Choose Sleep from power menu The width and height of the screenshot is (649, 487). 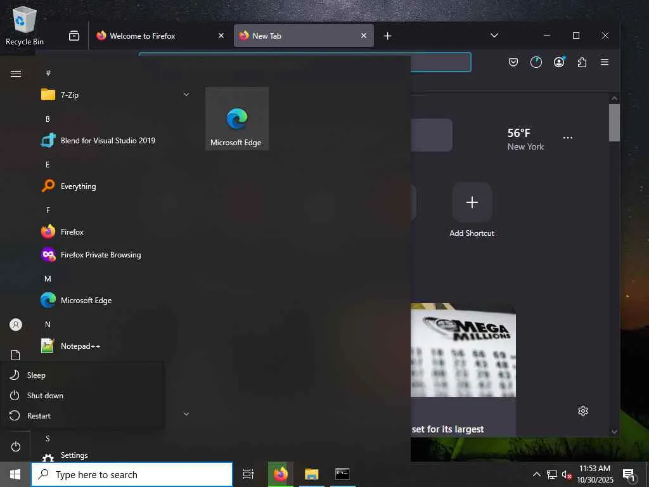[83, 375]
